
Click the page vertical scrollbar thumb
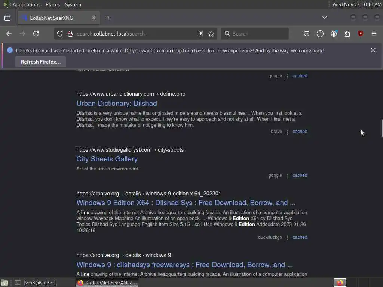click(382, 129)
